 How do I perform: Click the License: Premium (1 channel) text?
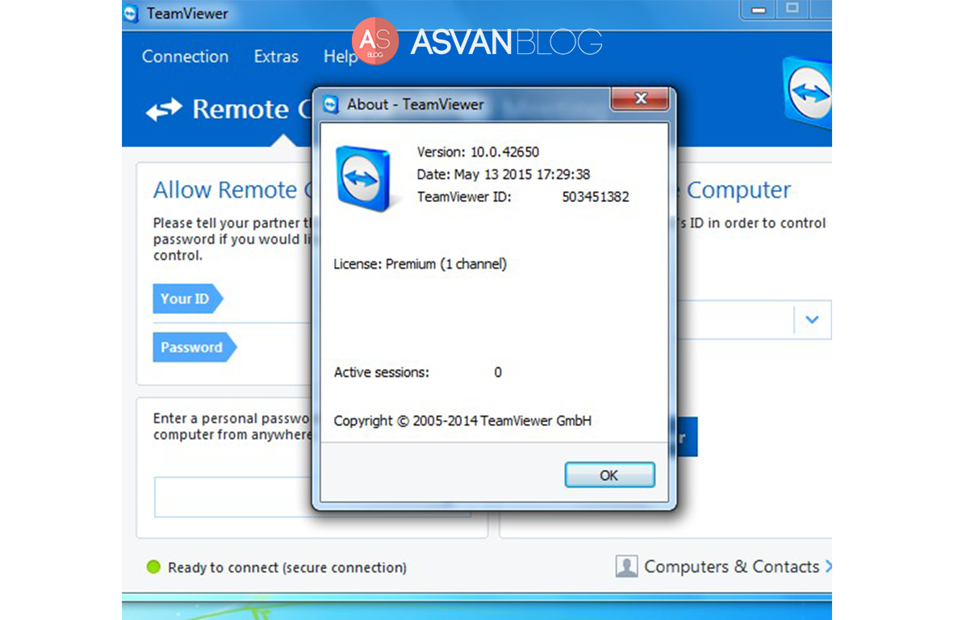coord(420,264)
